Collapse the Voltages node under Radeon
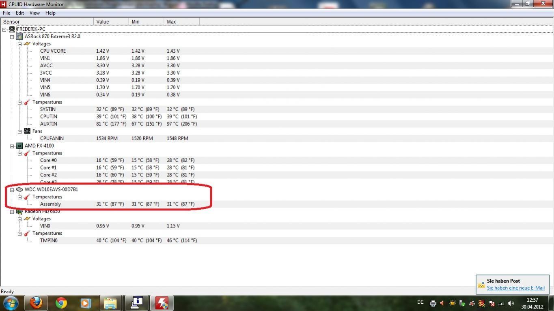Viewport: 554px width, 311px height. 19,219
